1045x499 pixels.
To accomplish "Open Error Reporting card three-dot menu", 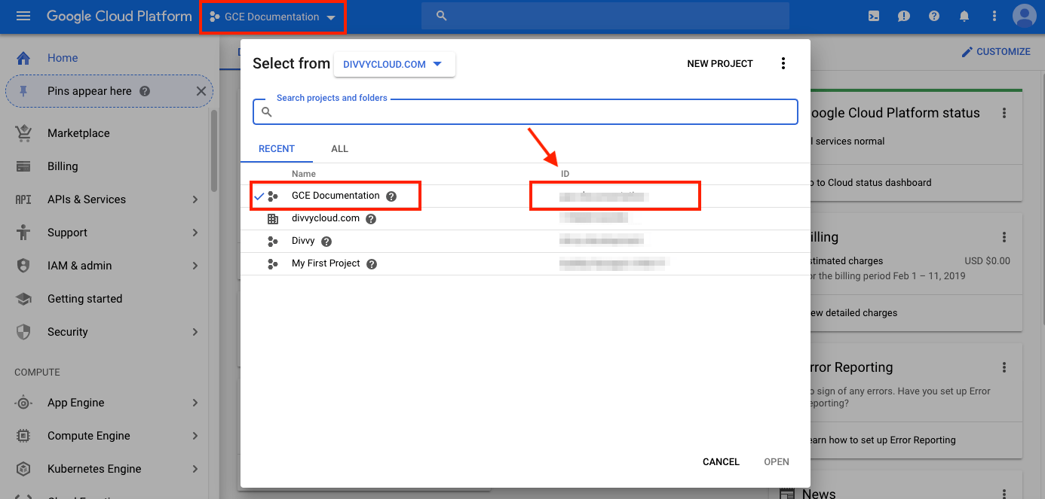I will [1004, 367].
